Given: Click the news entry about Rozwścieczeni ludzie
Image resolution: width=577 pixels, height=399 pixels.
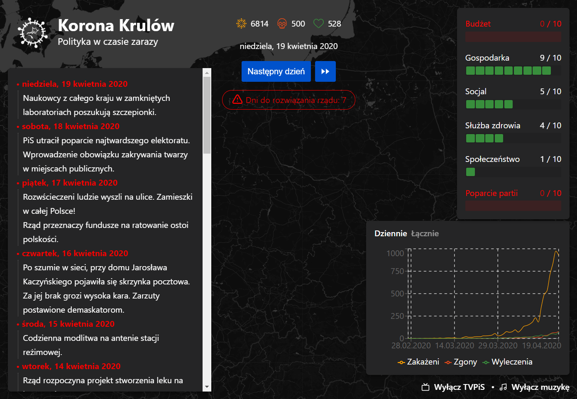Looking at the screenshot, I should click(x=108, y=204).
